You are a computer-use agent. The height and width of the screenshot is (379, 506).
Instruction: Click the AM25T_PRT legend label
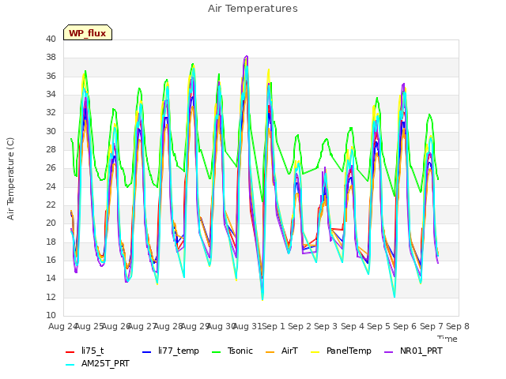point(105,363)
